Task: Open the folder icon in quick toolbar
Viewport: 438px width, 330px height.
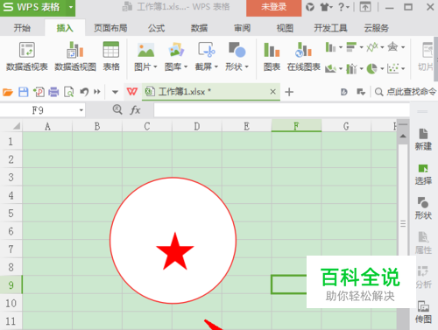Action: (8, 92)
